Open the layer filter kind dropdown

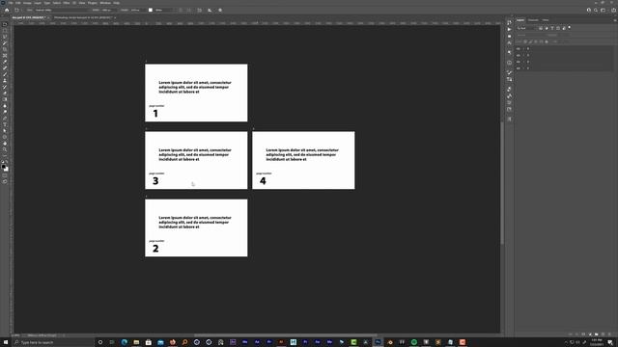point(527,28)
